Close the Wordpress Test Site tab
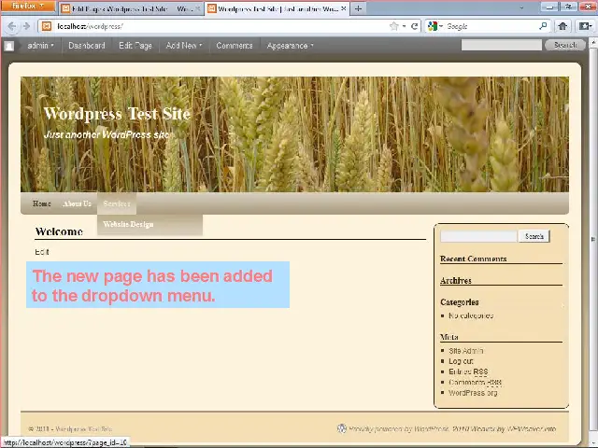This screenshot has width=598, height=448. coord(343,8)
